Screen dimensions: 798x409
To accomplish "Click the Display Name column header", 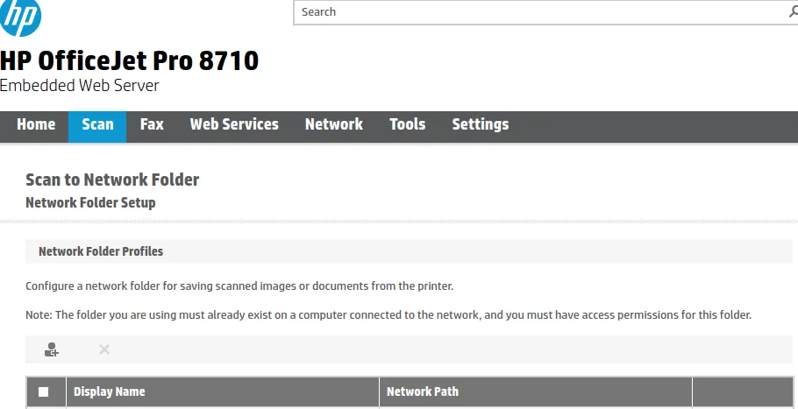I will [223, 391].
